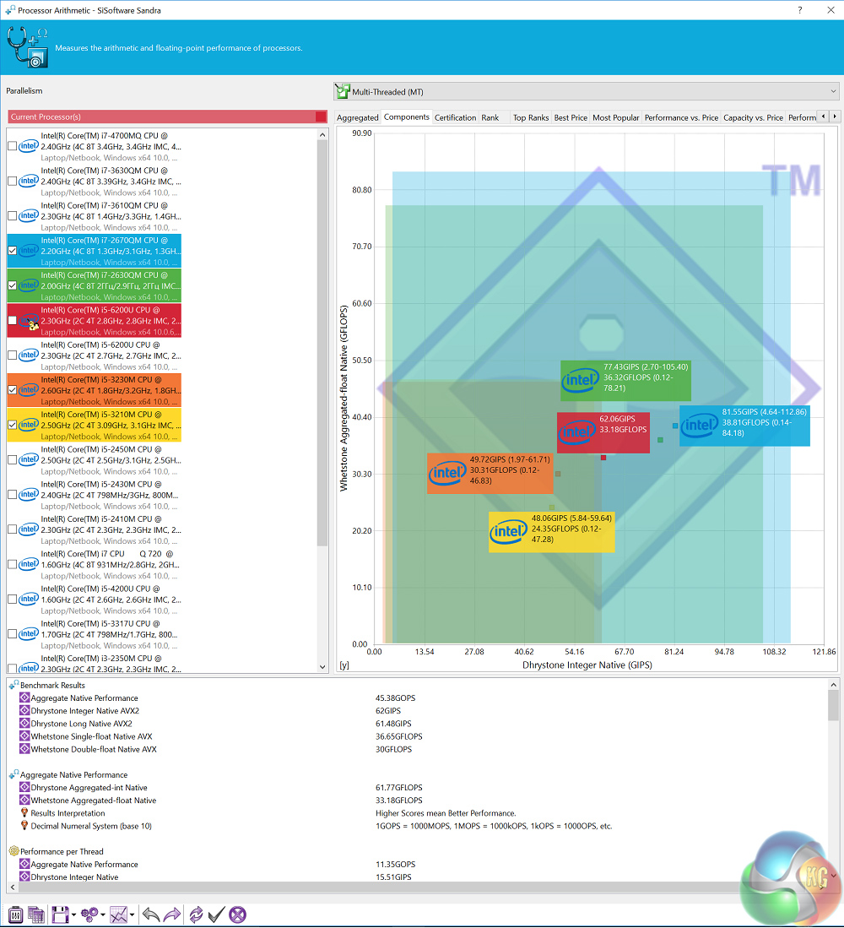Open the Multi-Threaded (MT) parallelism dropdown
This screenshot has width=844, height=928.
pos(586,92)
